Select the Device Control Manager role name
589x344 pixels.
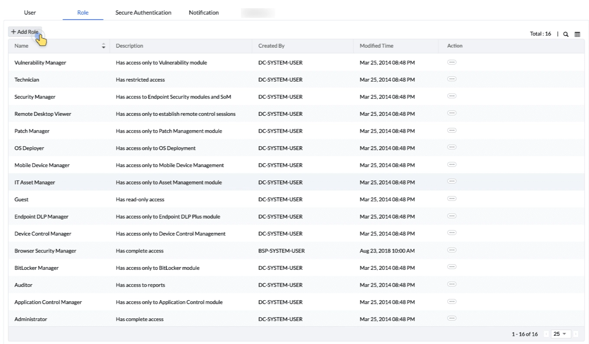click(43, 234)
